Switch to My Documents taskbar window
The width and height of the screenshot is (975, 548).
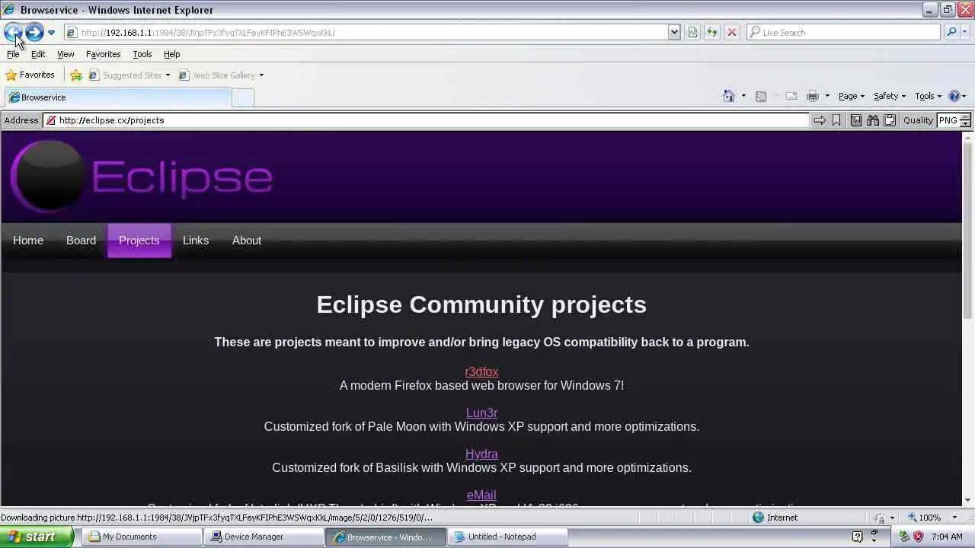142,537
